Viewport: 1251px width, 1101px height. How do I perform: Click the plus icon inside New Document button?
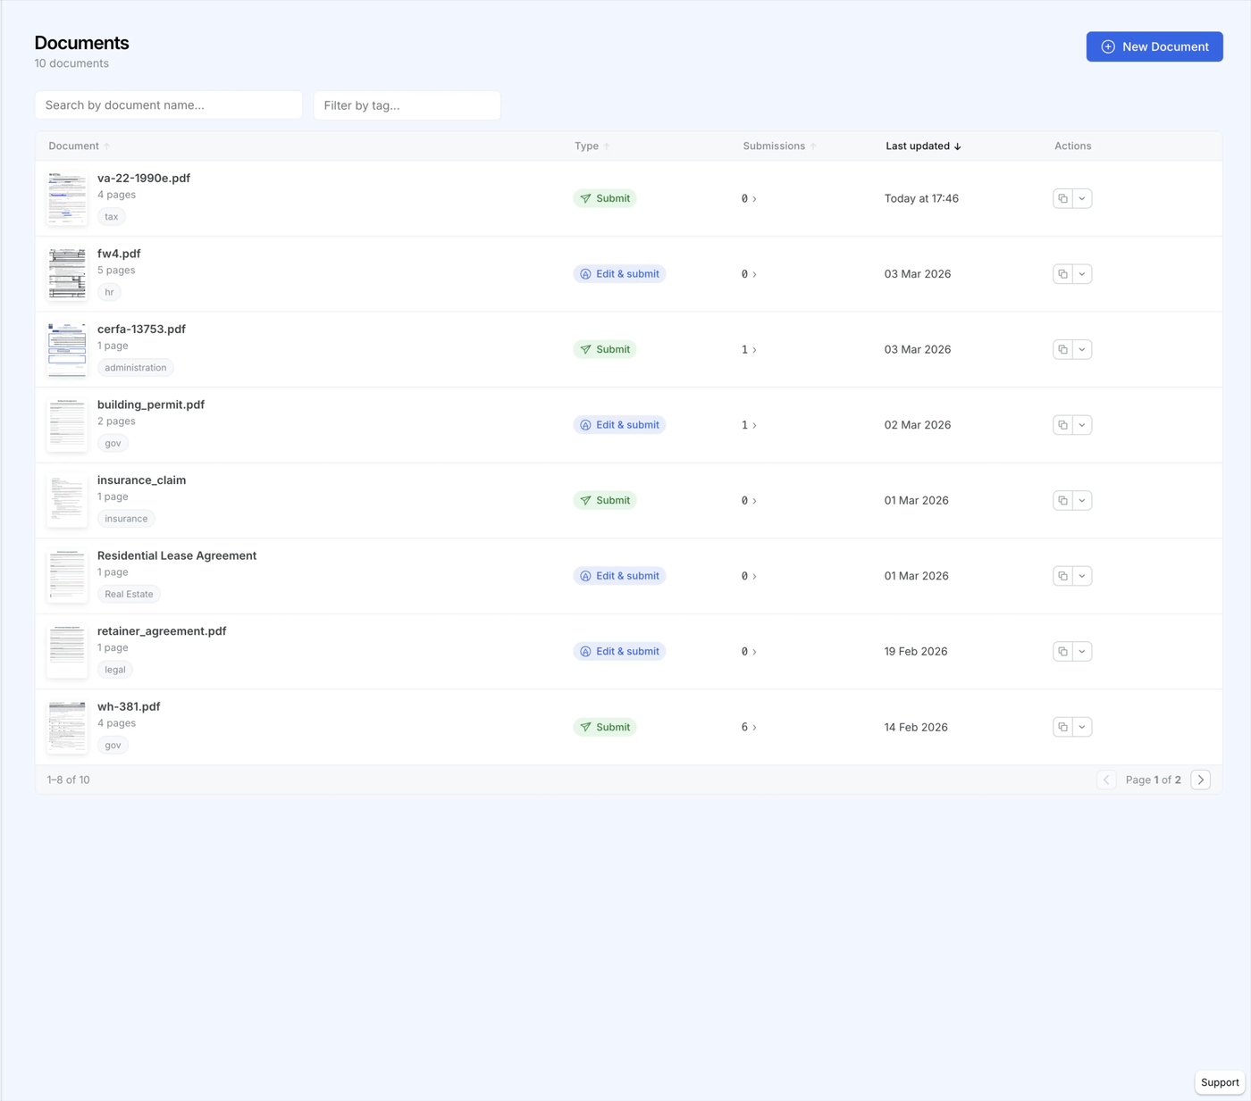coord(1108,46)
